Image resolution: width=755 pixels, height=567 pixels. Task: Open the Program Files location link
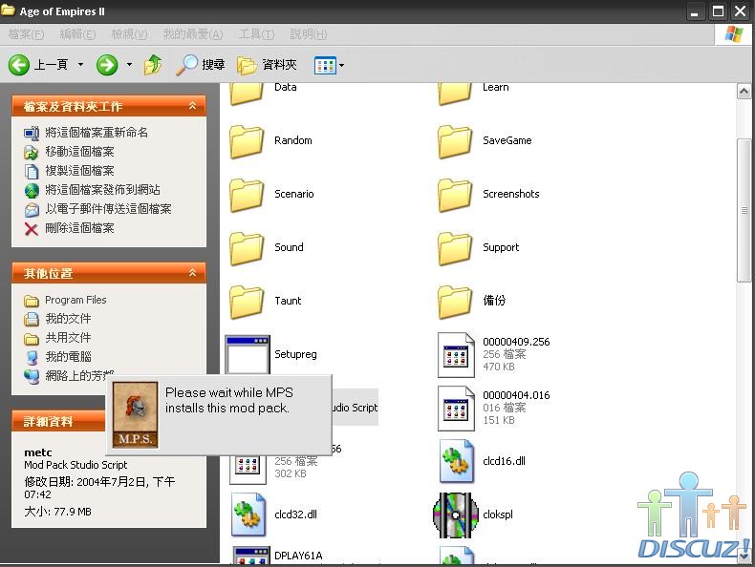pos(75,300)
